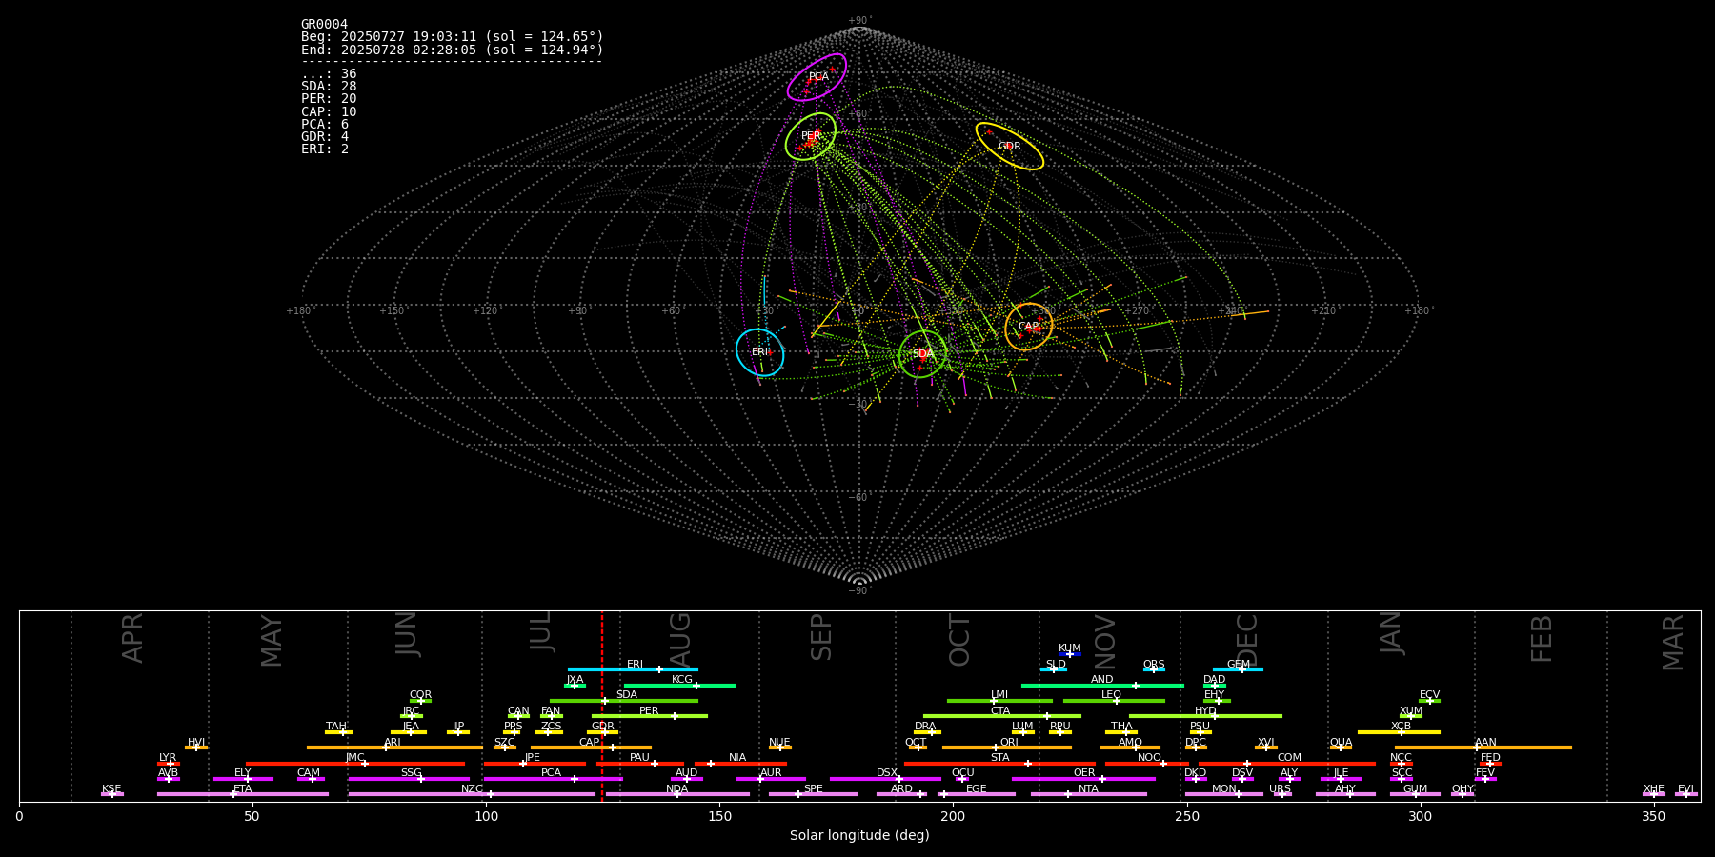Select the green SDA radiant circle in map

922,354
